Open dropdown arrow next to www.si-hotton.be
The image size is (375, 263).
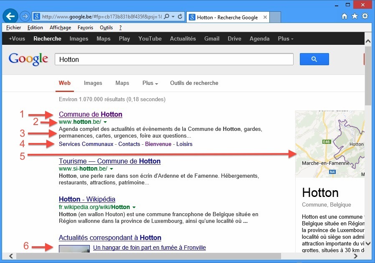click(x=111, y=169)
